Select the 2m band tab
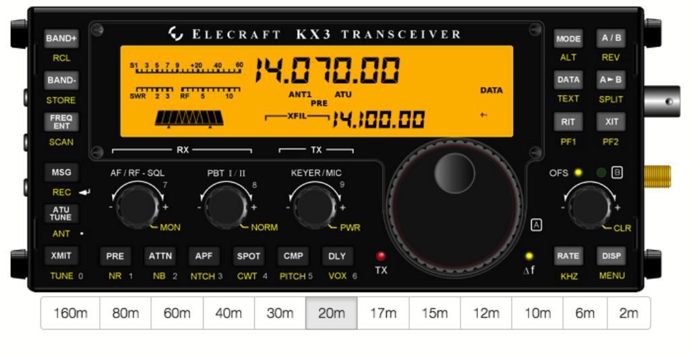Image resolution: width=695 pixels, height=356 pixels. pos(629,313)
